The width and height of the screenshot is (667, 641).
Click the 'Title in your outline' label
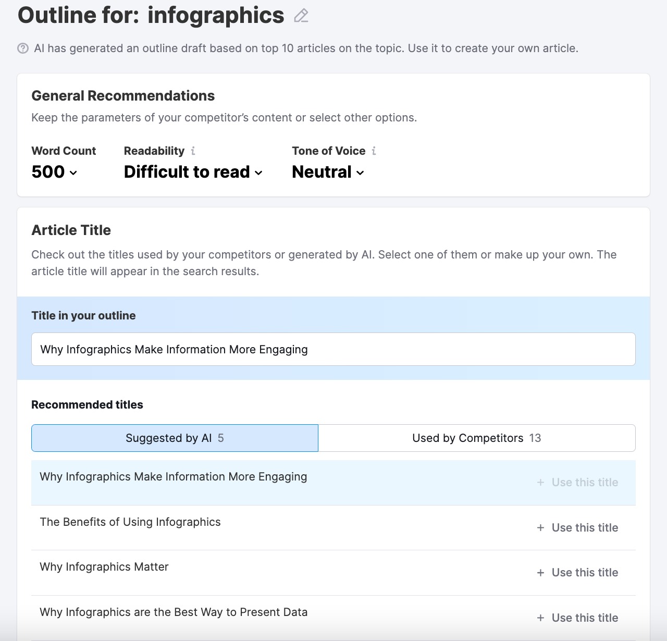83,316
